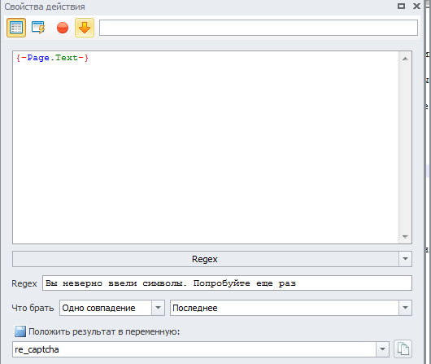Copy variable name with the pages icon
Screen dimensions: 431x364
click(x=403, y=349)
